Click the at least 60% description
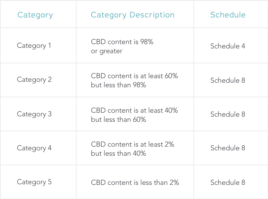Image resolution: width=268 pixels, height=199 pixels. click(x=134, y=81)
